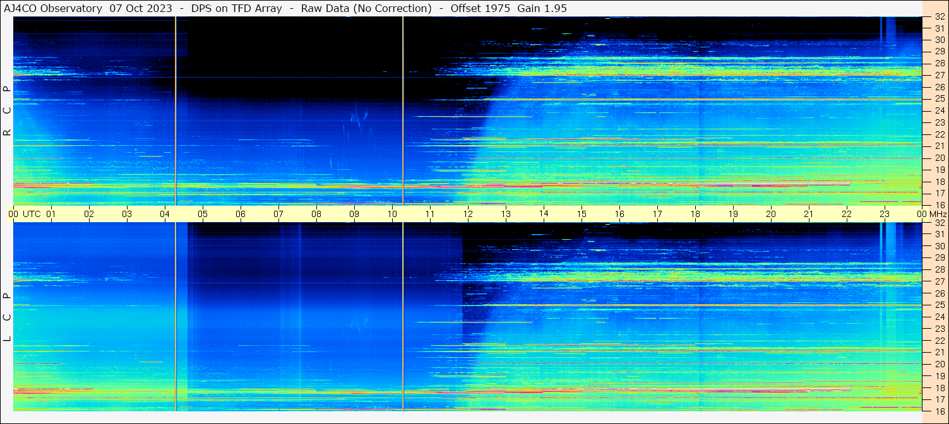Pick the 28 MHz label in lower panel scale

click(939, 270)
